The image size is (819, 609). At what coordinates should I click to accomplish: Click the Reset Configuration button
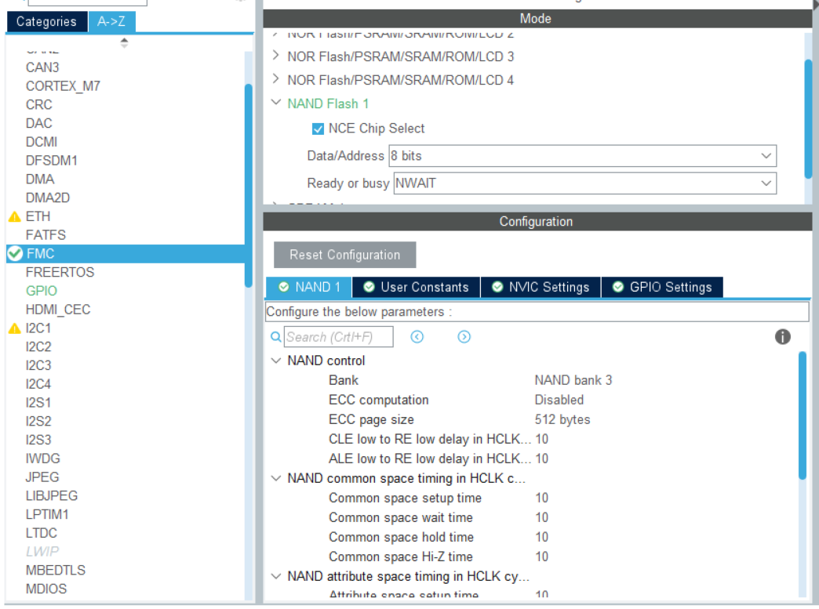point(344,255)
